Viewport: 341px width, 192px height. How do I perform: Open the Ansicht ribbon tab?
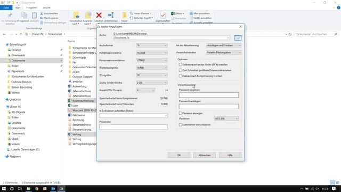(x=46, y=7)
